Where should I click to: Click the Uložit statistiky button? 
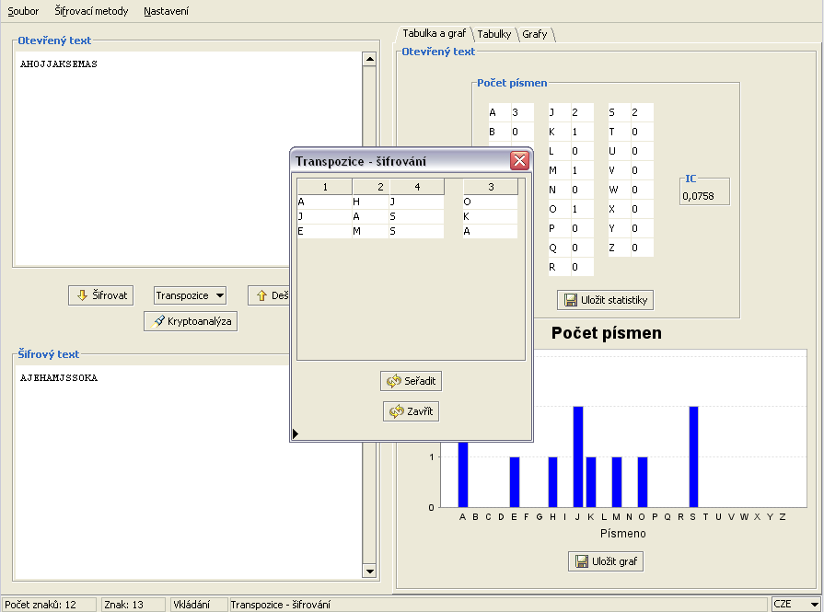coord(606,300)
